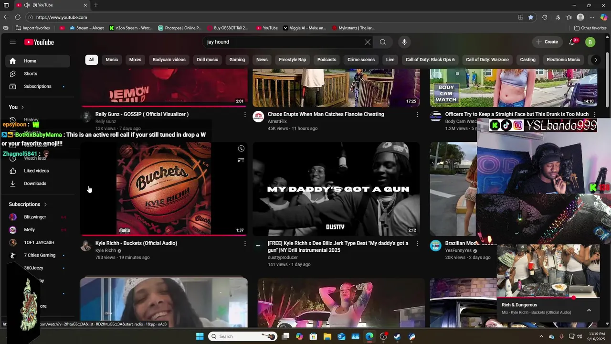Open browser settings and more menu

[592, 17]
